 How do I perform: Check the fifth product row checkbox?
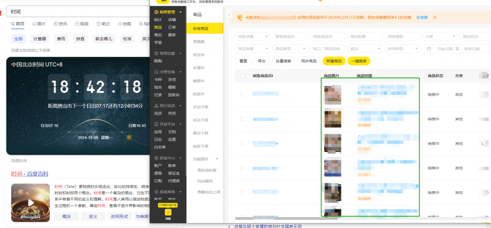tap(243, 193)
